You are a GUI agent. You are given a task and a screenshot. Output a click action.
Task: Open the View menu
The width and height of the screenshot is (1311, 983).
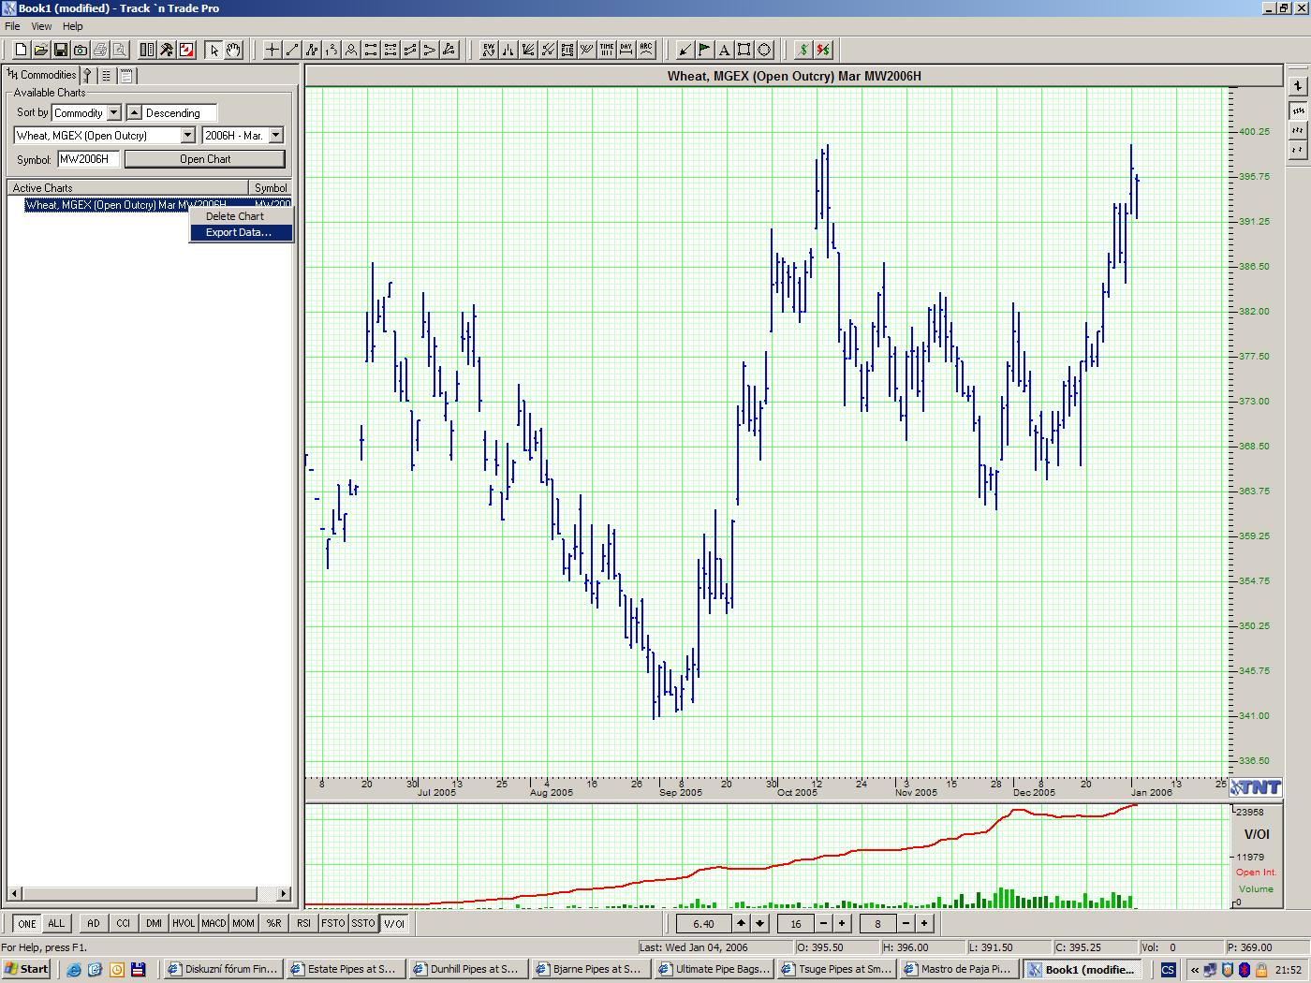[x=41, y=26]
